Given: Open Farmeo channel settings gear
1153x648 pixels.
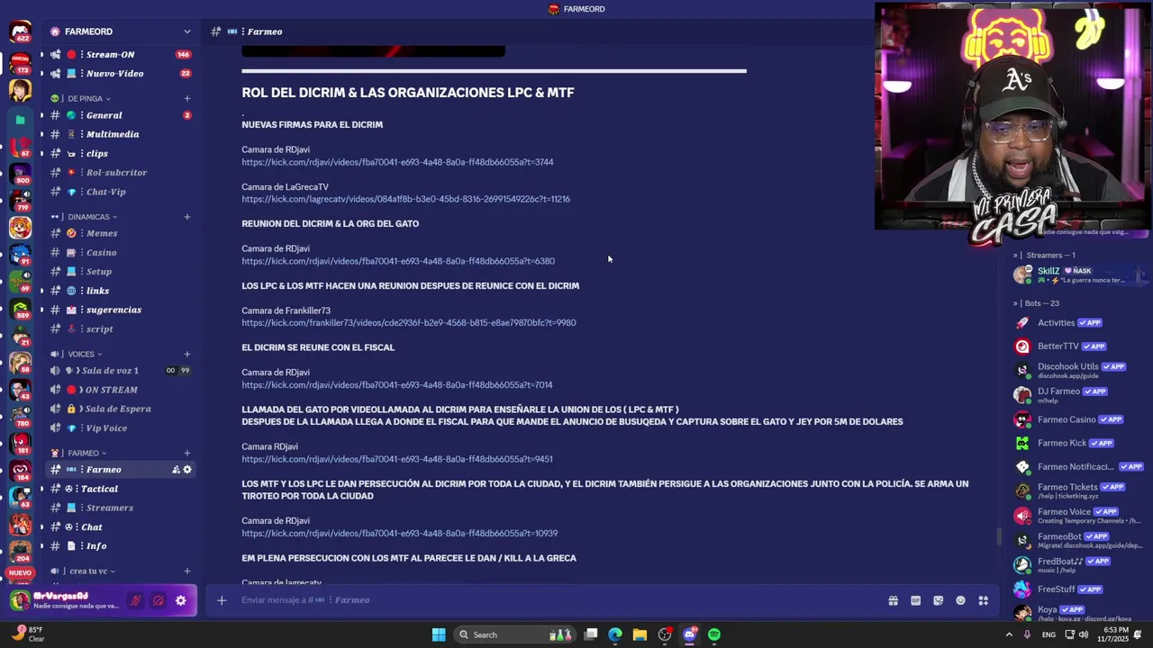Looking at the screenshot, I should tap(187, 470).
